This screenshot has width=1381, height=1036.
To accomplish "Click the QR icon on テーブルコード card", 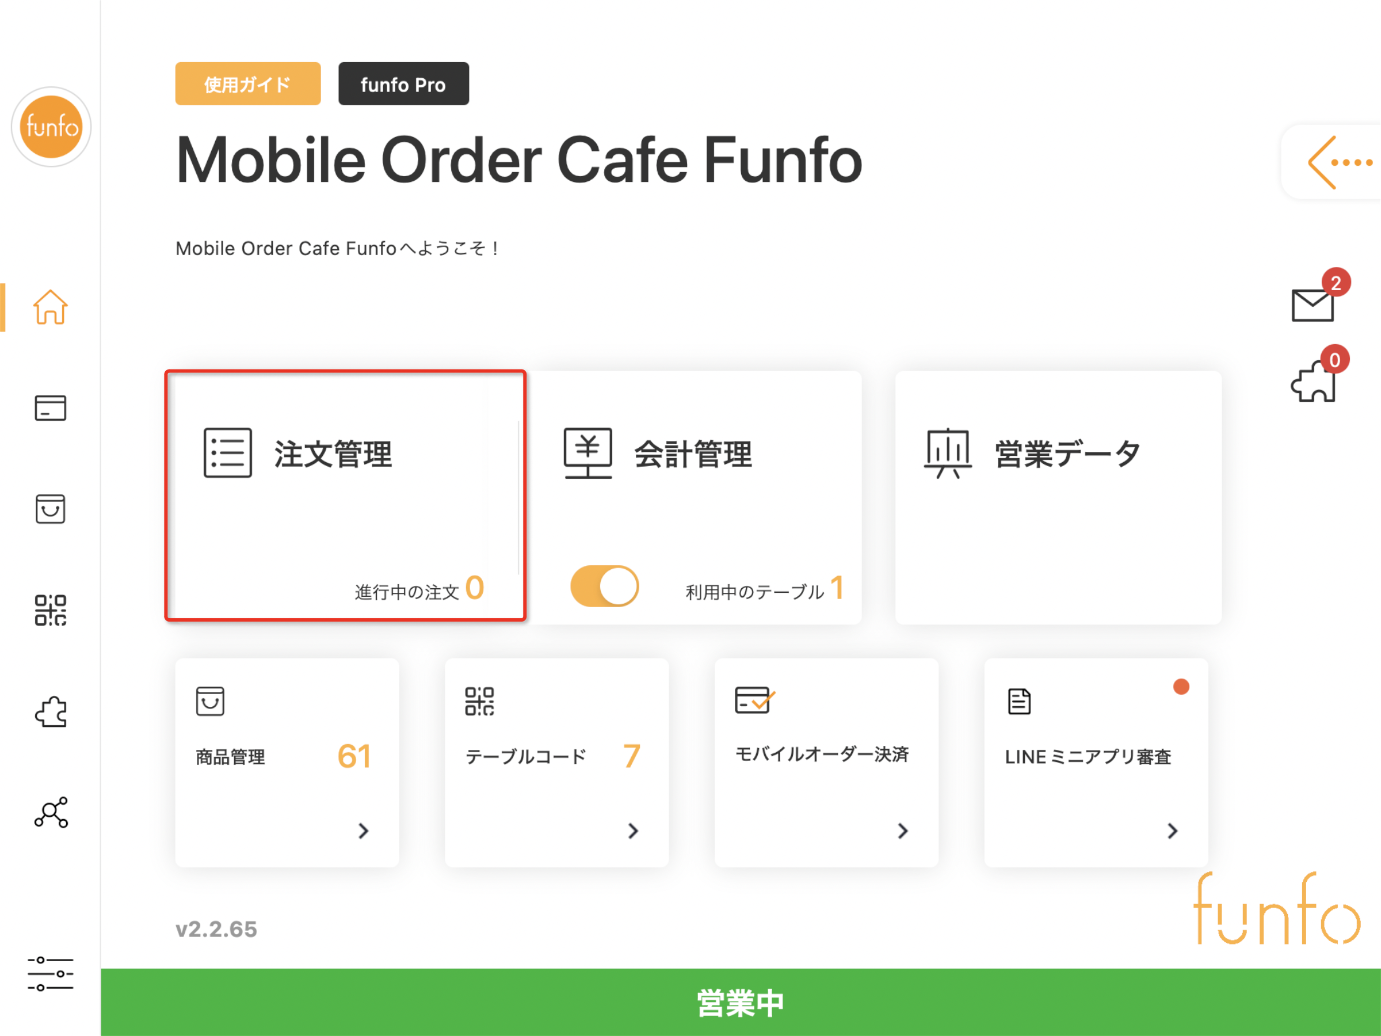I will coord(479,700).
